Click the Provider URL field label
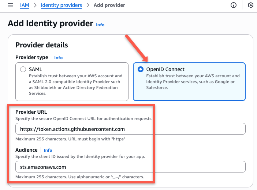The height and width of the screenshot is (190, 257). point(31,112)
